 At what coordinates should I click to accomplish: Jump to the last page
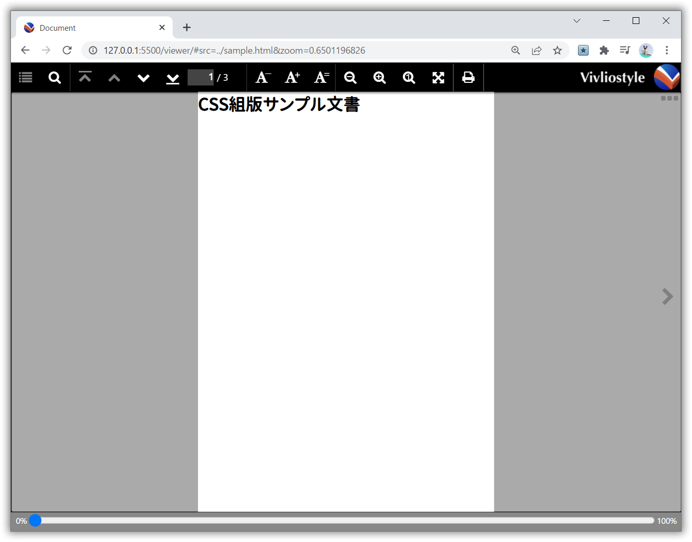pos(172,77)
